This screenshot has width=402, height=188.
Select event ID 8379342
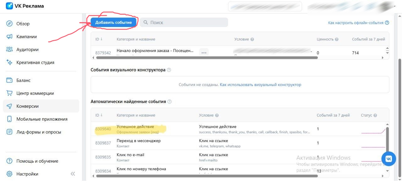coord(103,53)
